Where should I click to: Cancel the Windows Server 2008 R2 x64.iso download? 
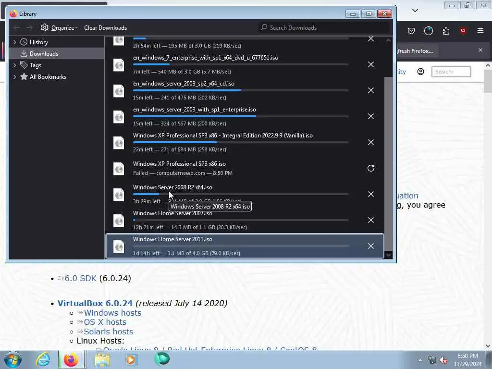[x=371, y=194]
